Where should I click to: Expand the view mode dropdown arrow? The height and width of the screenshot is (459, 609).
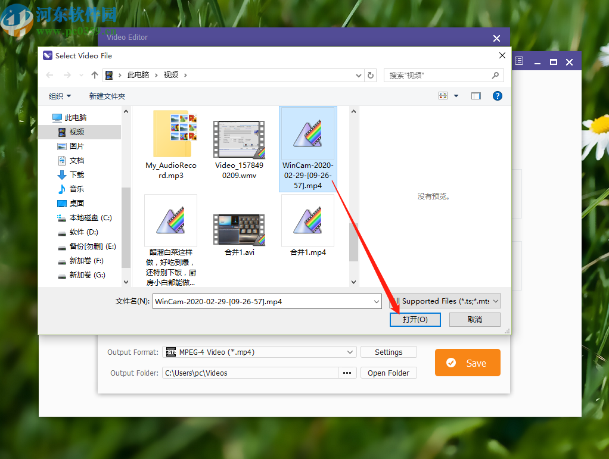(x=456, y=96)
